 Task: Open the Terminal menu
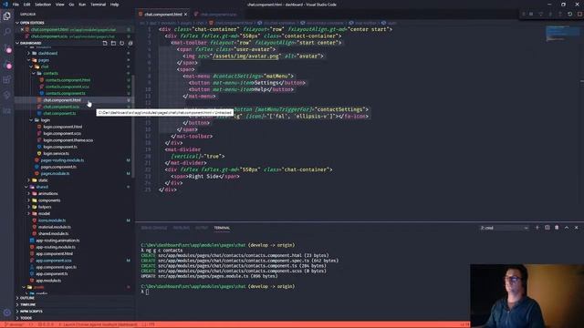click(99, 5)
